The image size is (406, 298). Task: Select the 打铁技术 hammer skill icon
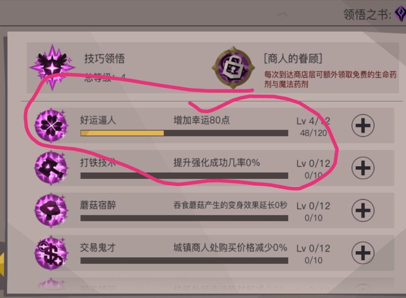point(51,168)
